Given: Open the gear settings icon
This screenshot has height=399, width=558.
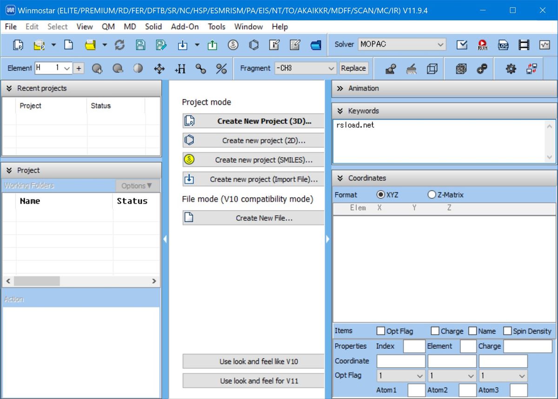Looking at the screenshot, I should tap(511, 69).
